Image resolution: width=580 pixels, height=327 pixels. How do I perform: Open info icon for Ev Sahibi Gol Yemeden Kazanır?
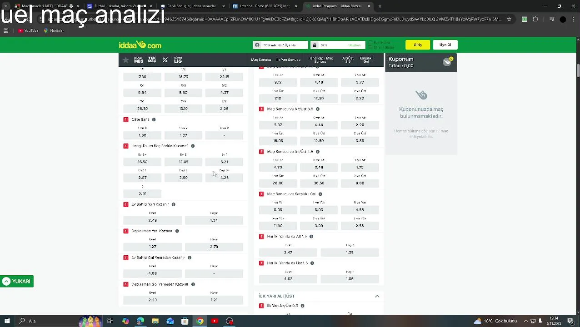coord(189,258)
